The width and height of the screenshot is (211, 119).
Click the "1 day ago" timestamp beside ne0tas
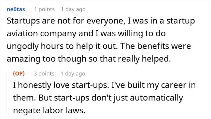coord(73,9)
